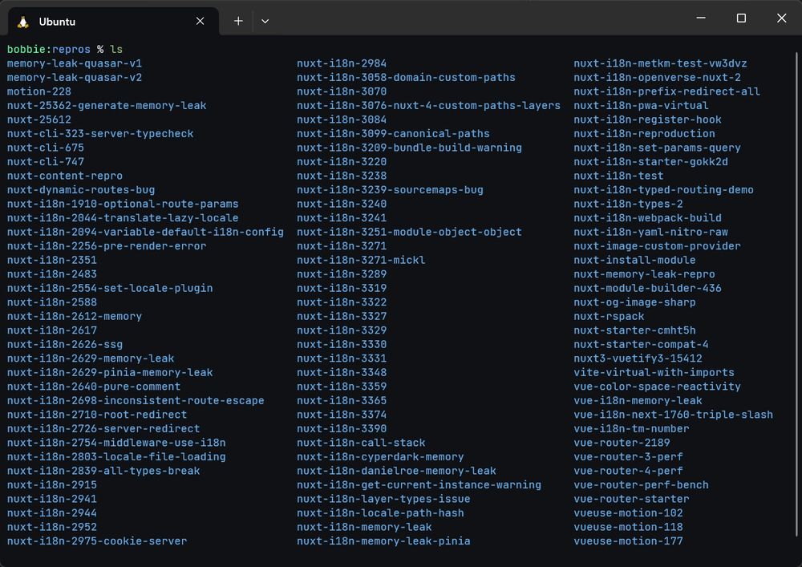Click nuxt-i18n-2256-pre-render-error entry
This screenshot has height=567, width=802.
[x=107, y=246]
